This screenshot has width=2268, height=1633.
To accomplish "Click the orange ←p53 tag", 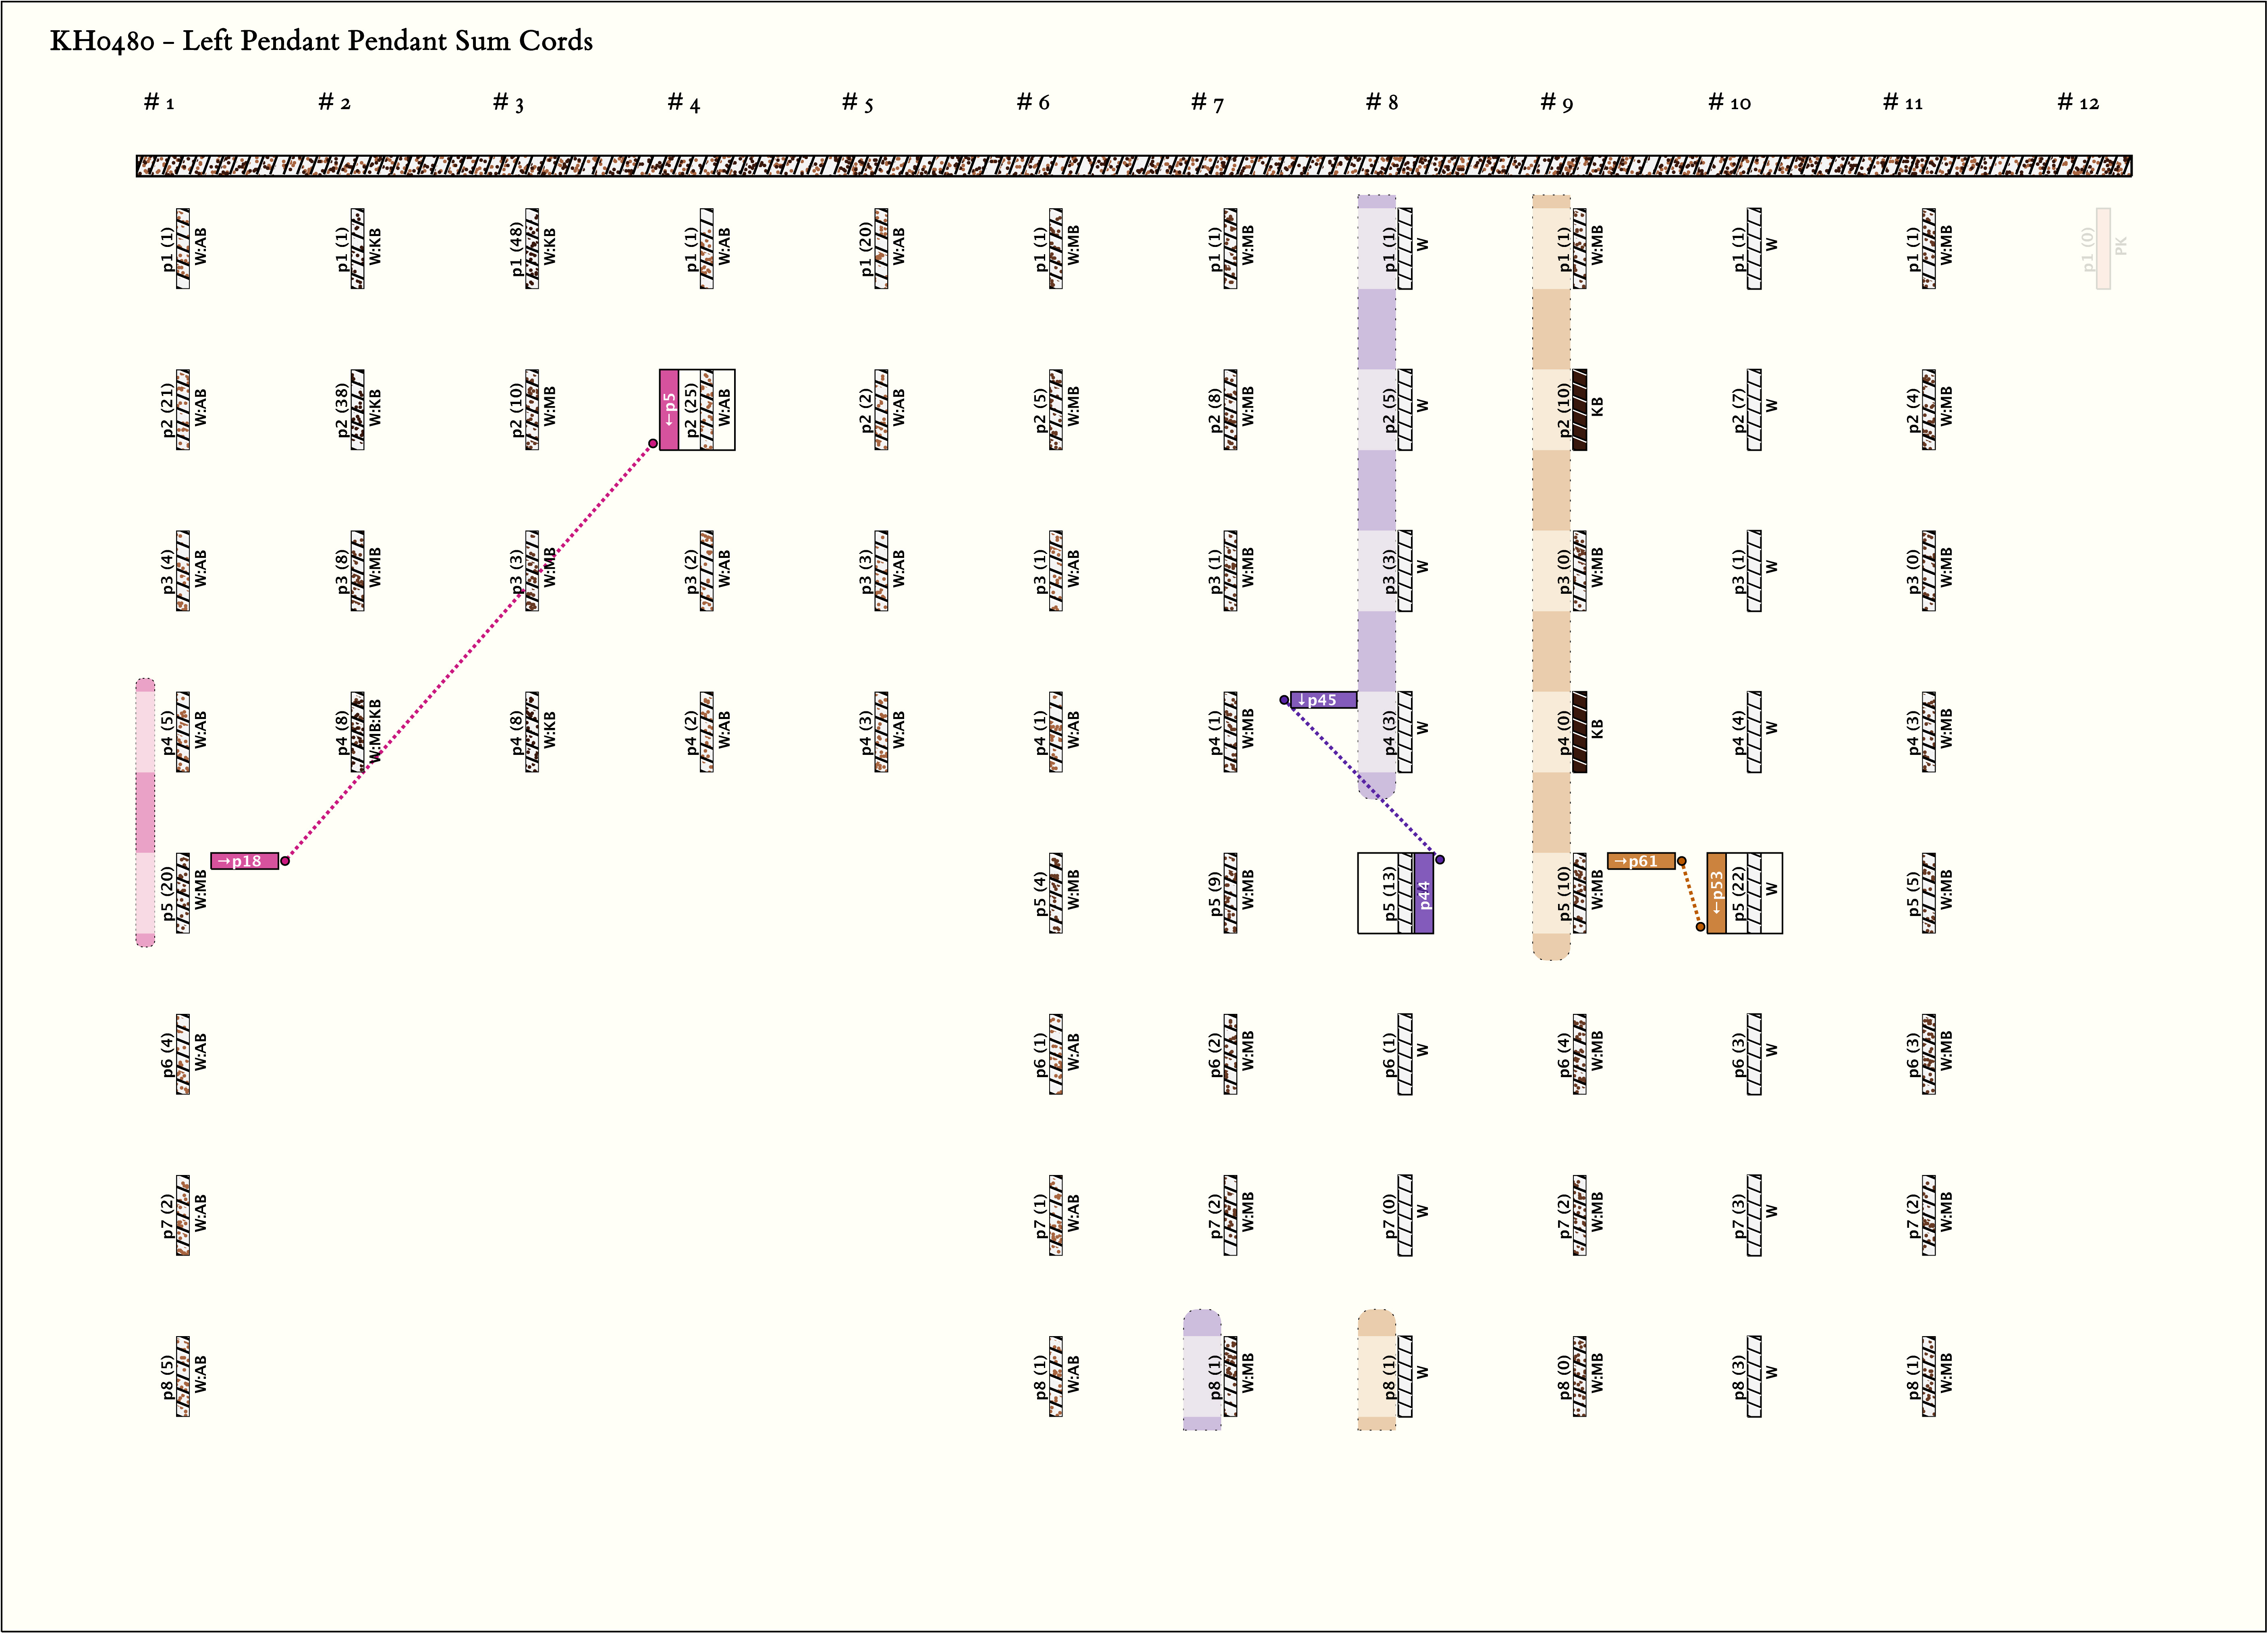I will (1716, 893).
